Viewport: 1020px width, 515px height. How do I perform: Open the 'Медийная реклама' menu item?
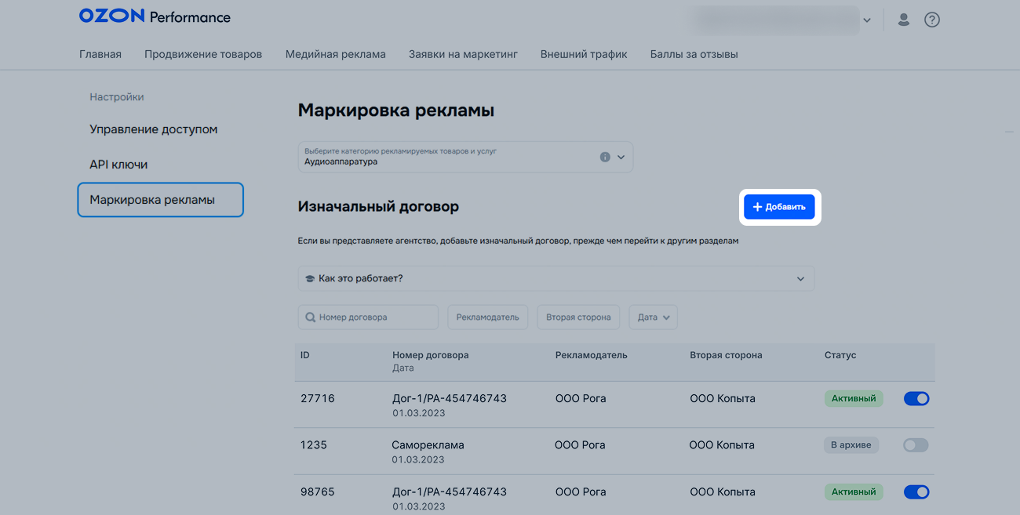tap(335, 54)
